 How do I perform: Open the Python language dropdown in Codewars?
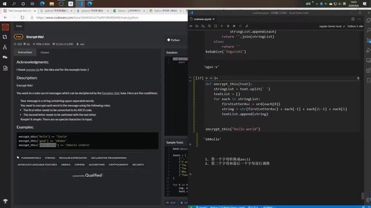[173, 40]
